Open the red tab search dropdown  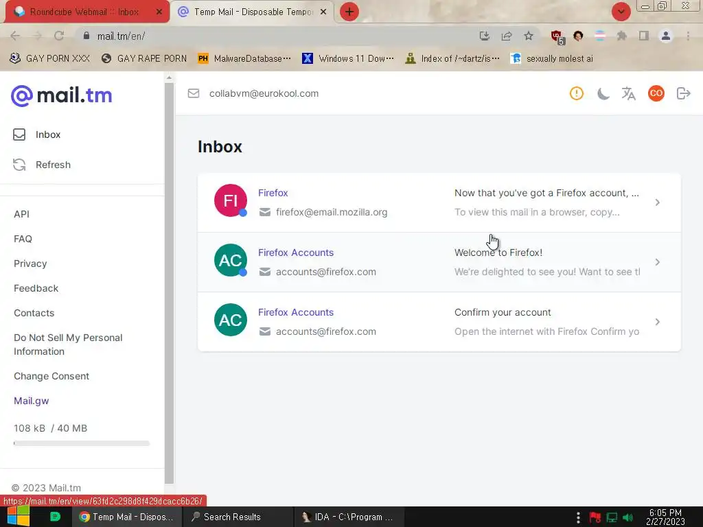click(621, 12)
